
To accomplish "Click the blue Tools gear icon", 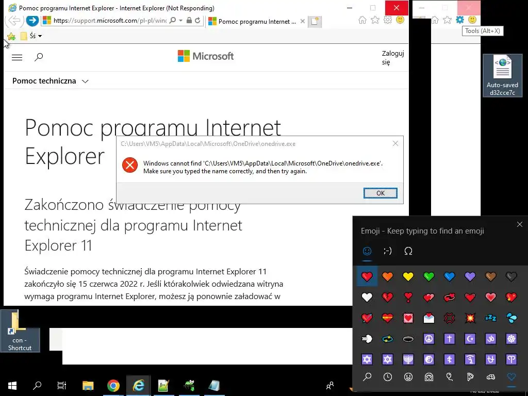I will (x=459, y=20).
